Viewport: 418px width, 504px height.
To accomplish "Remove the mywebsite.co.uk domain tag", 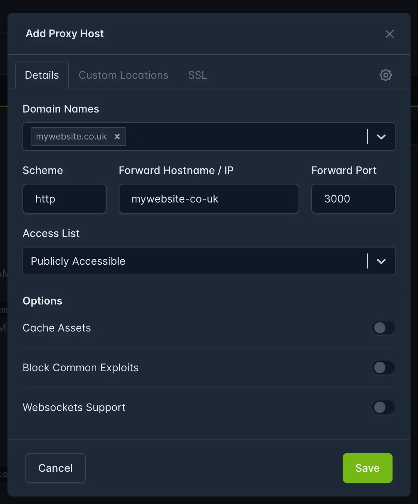I will click(117, 136).
